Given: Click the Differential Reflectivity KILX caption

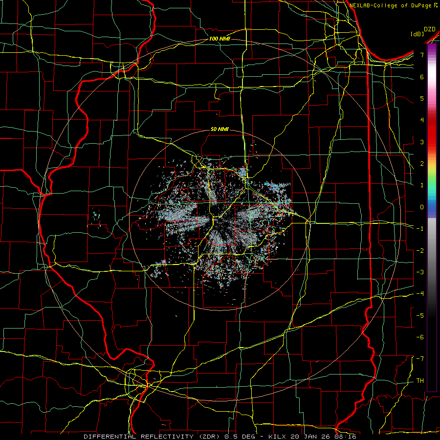Looking at the screenshot, I should coord(220,437).
